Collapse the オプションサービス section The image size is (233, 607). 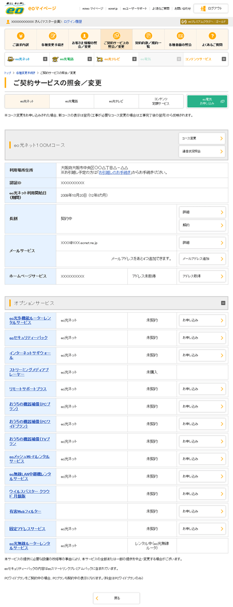(x=223, y=303)
